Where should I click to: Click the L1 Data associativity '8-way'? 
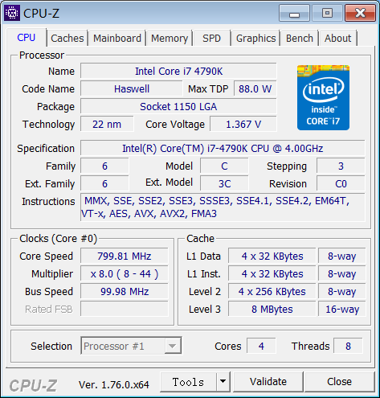pos(341,256)
